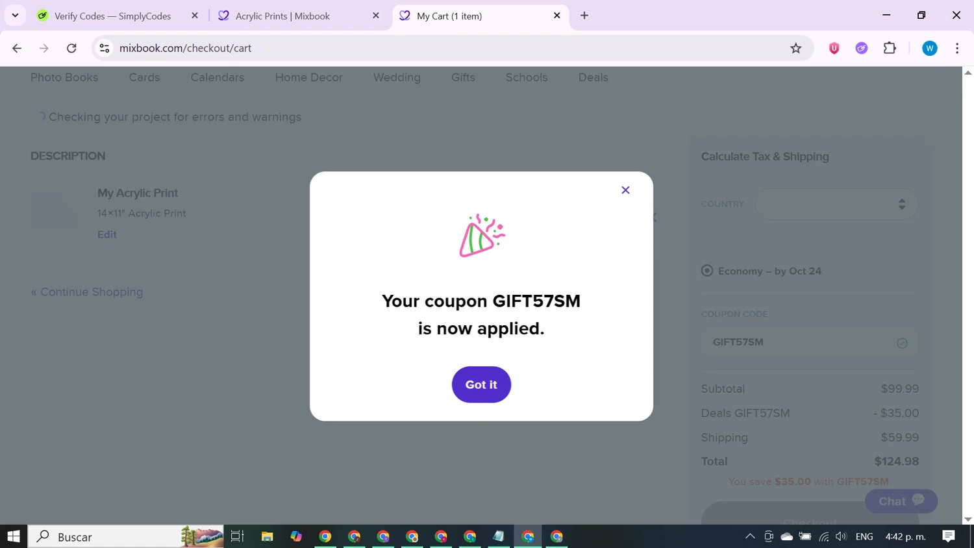Open the tab search chevron dropdown

point(15,16)
